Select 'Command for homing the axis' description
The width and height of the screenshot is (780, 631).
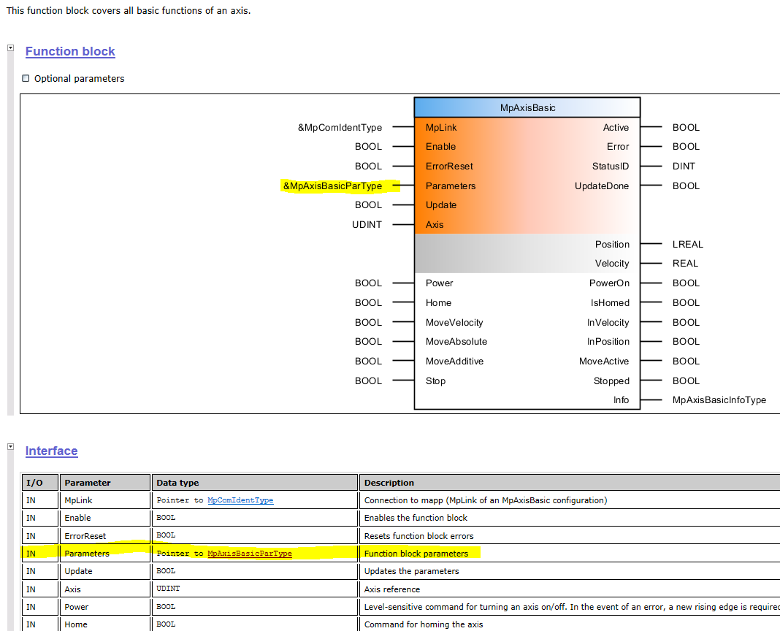[424, 624]
